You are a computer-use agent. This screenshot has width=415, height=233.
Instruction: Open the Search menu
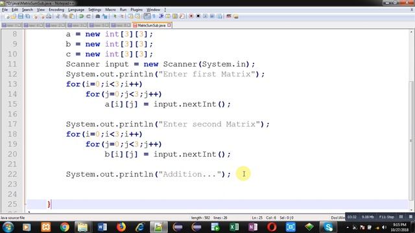pos(27,10)
